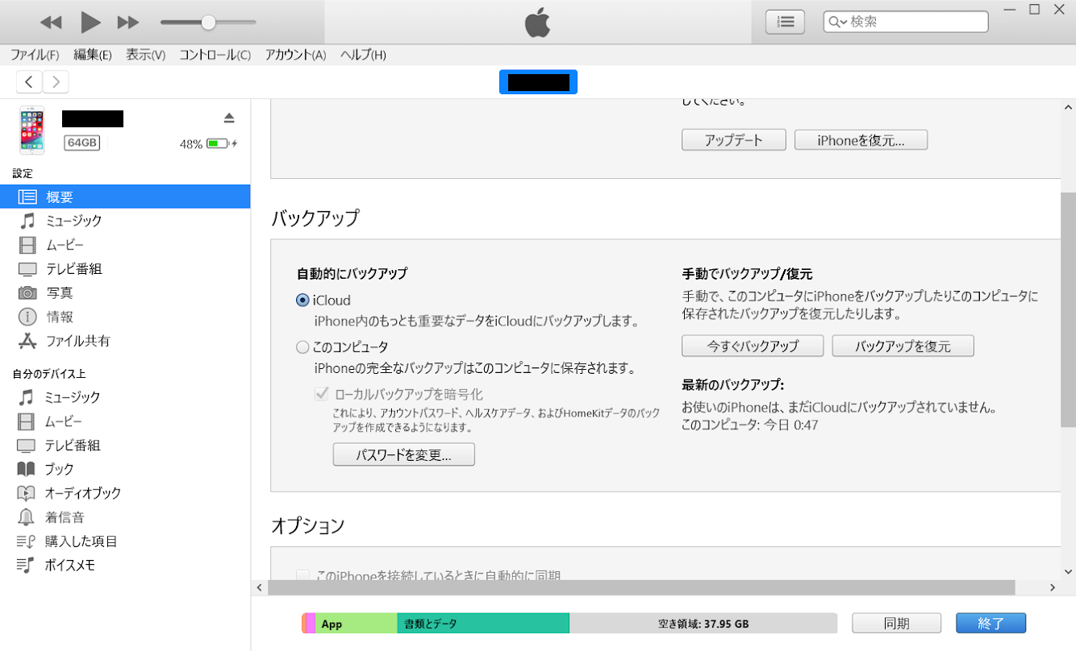Click the info icon for 情報
Viewport: 1076px width, 651px height.
point(27,317)
